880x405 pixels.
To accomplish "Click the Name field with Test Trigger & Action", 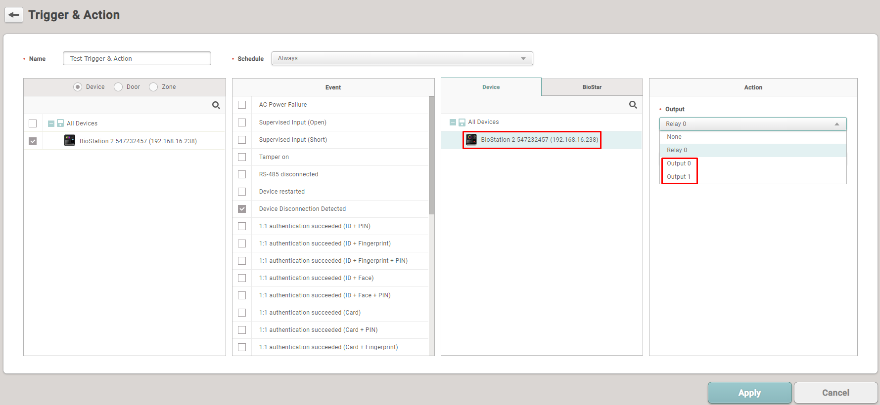I will pyautogui.click(x=137, y=58).
